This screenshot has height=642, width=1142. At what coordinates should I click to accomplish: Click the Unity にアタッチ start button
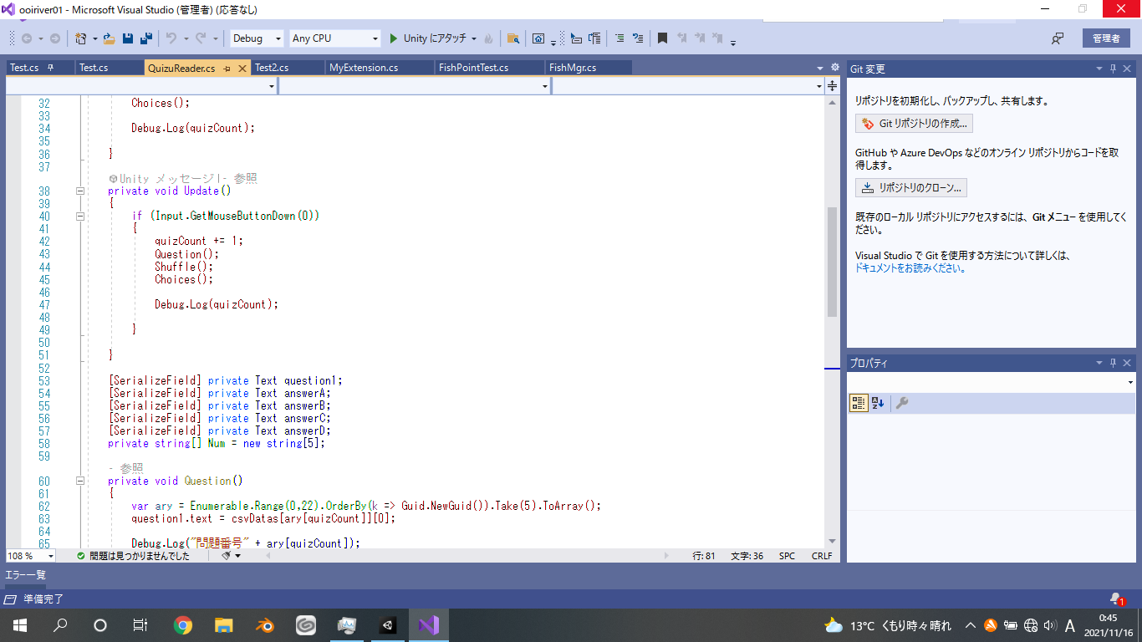point(427,38)
